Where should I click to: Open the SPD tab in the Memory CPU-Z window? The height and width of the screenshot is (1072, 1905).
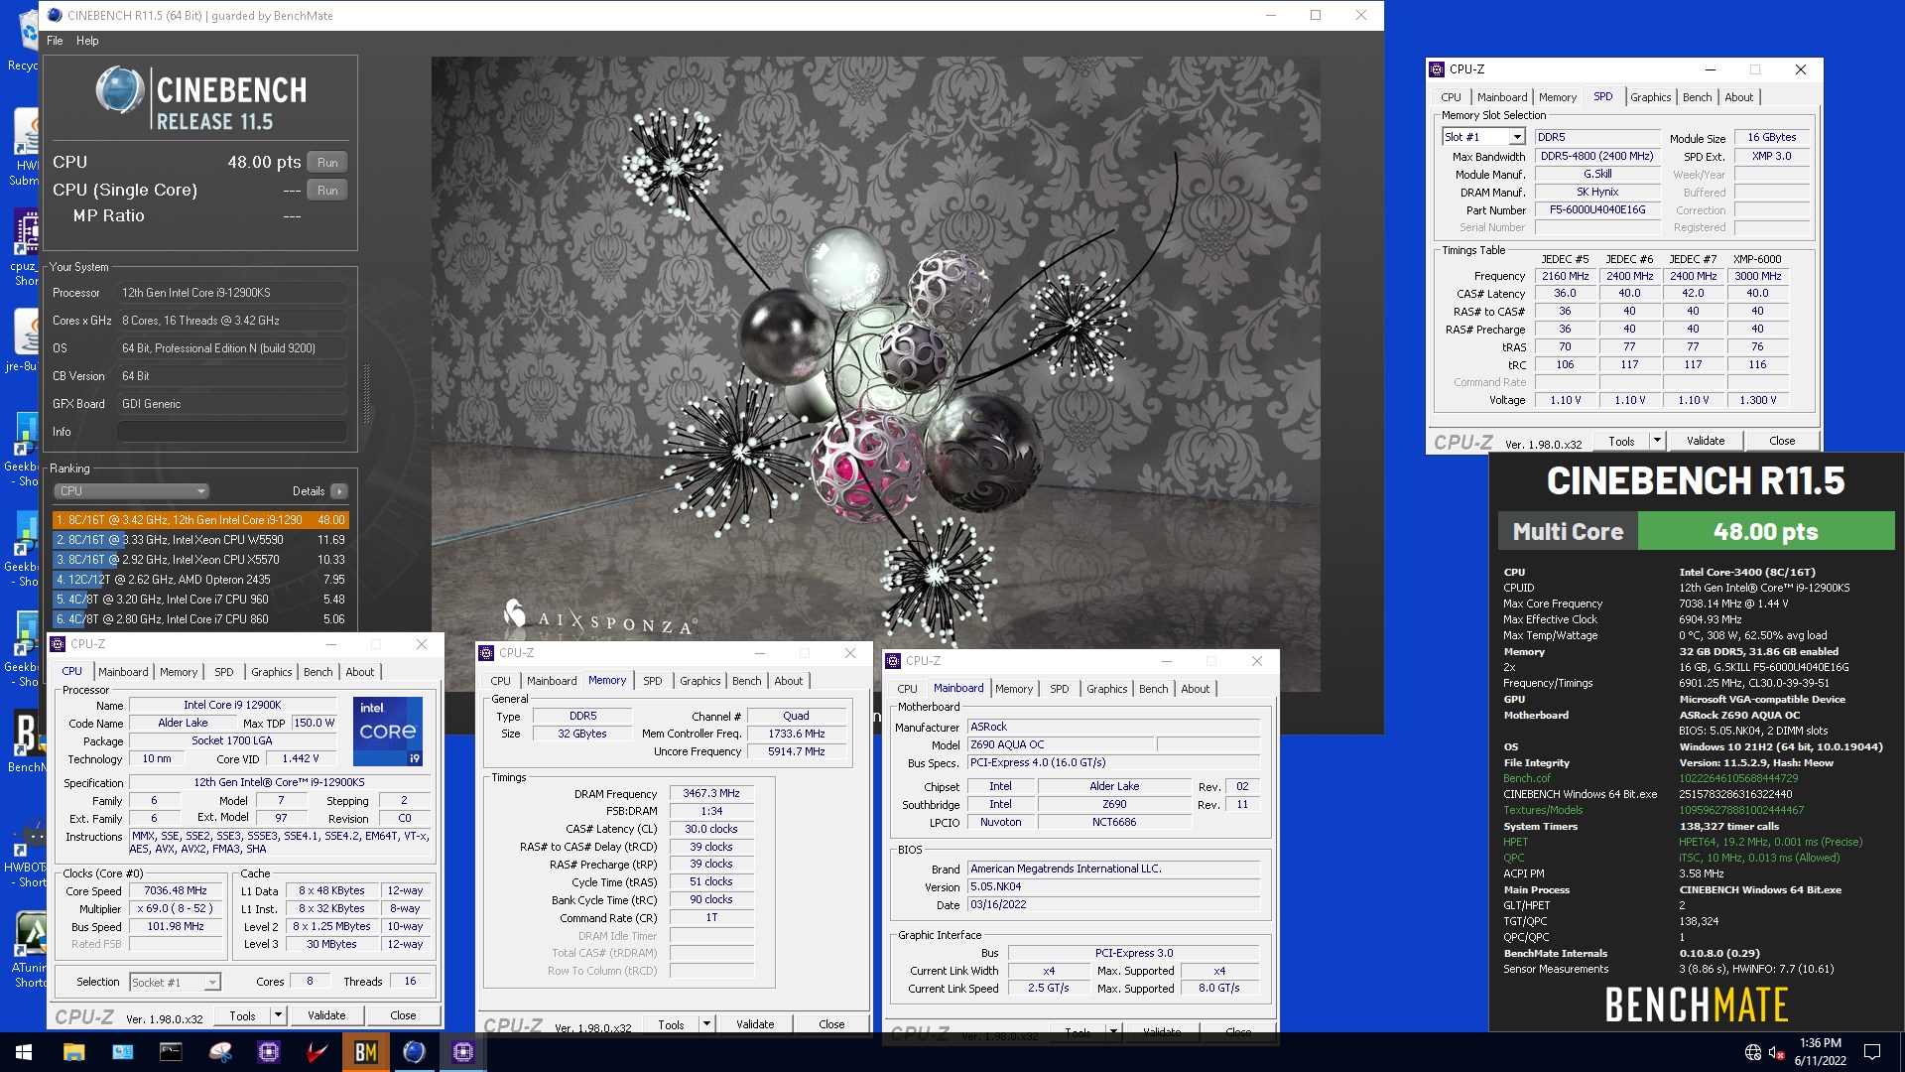coord(652,681)
